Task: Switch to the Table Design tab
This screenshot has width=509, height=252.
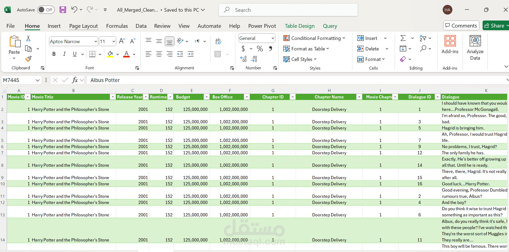Action: click(300, 26)
